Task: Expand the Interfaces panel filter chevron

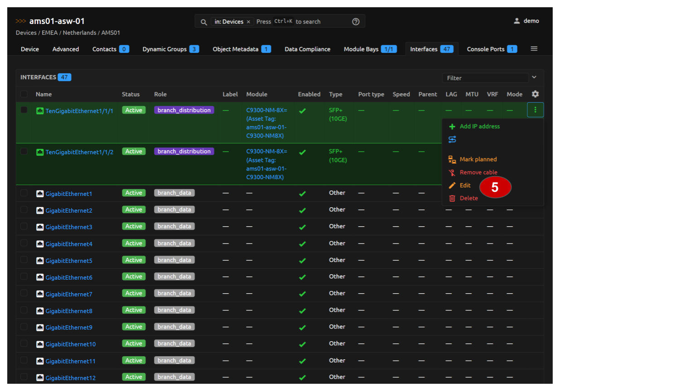Action: click(534, 77)
